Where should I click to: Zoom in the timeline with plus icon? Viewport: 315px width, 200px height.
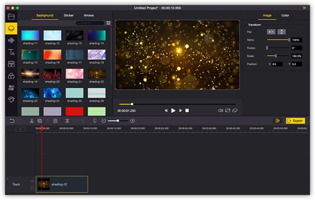(133, 121)
